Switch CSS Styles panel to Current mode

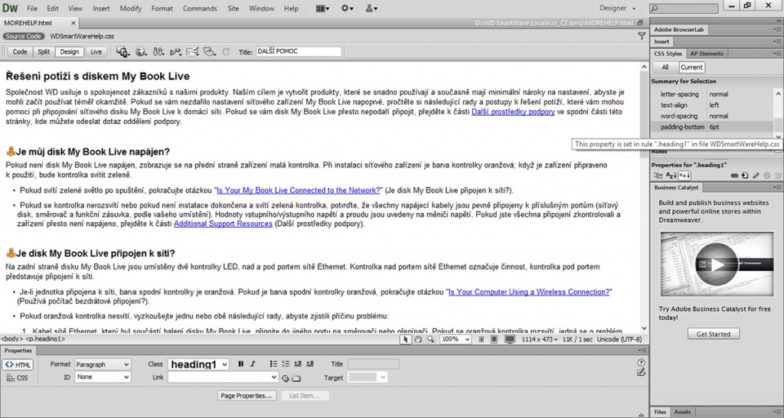click(691, 67)
